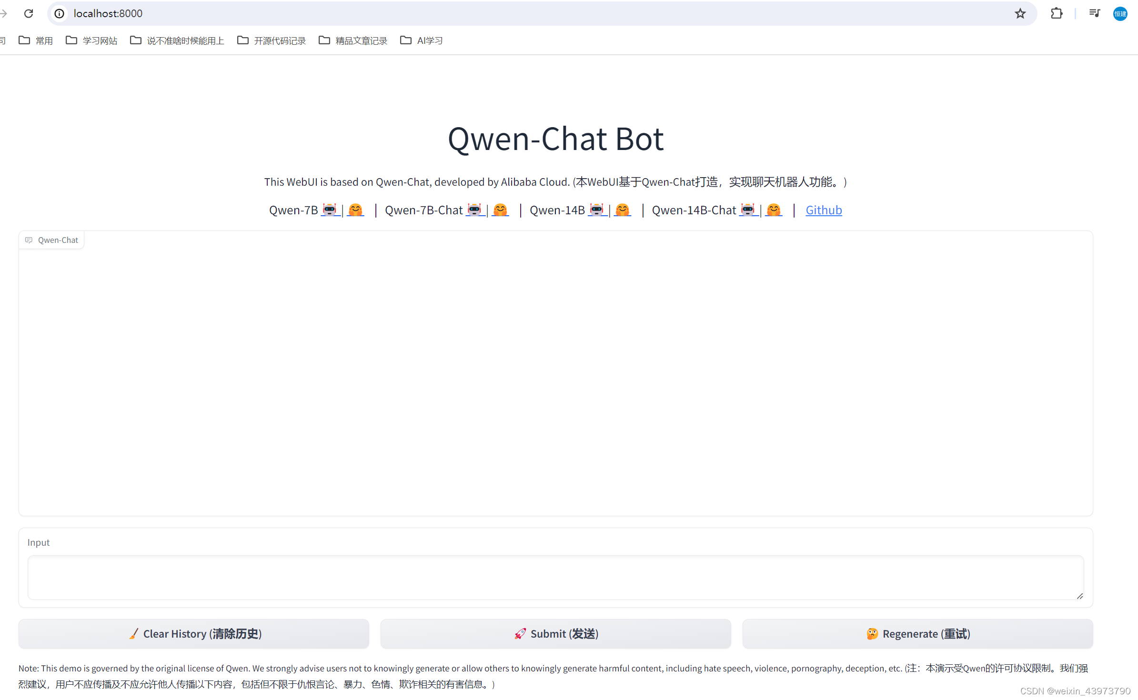Open the Chrome profile avatar
The image size is (1138, 700).
[x=1120, y=13]
